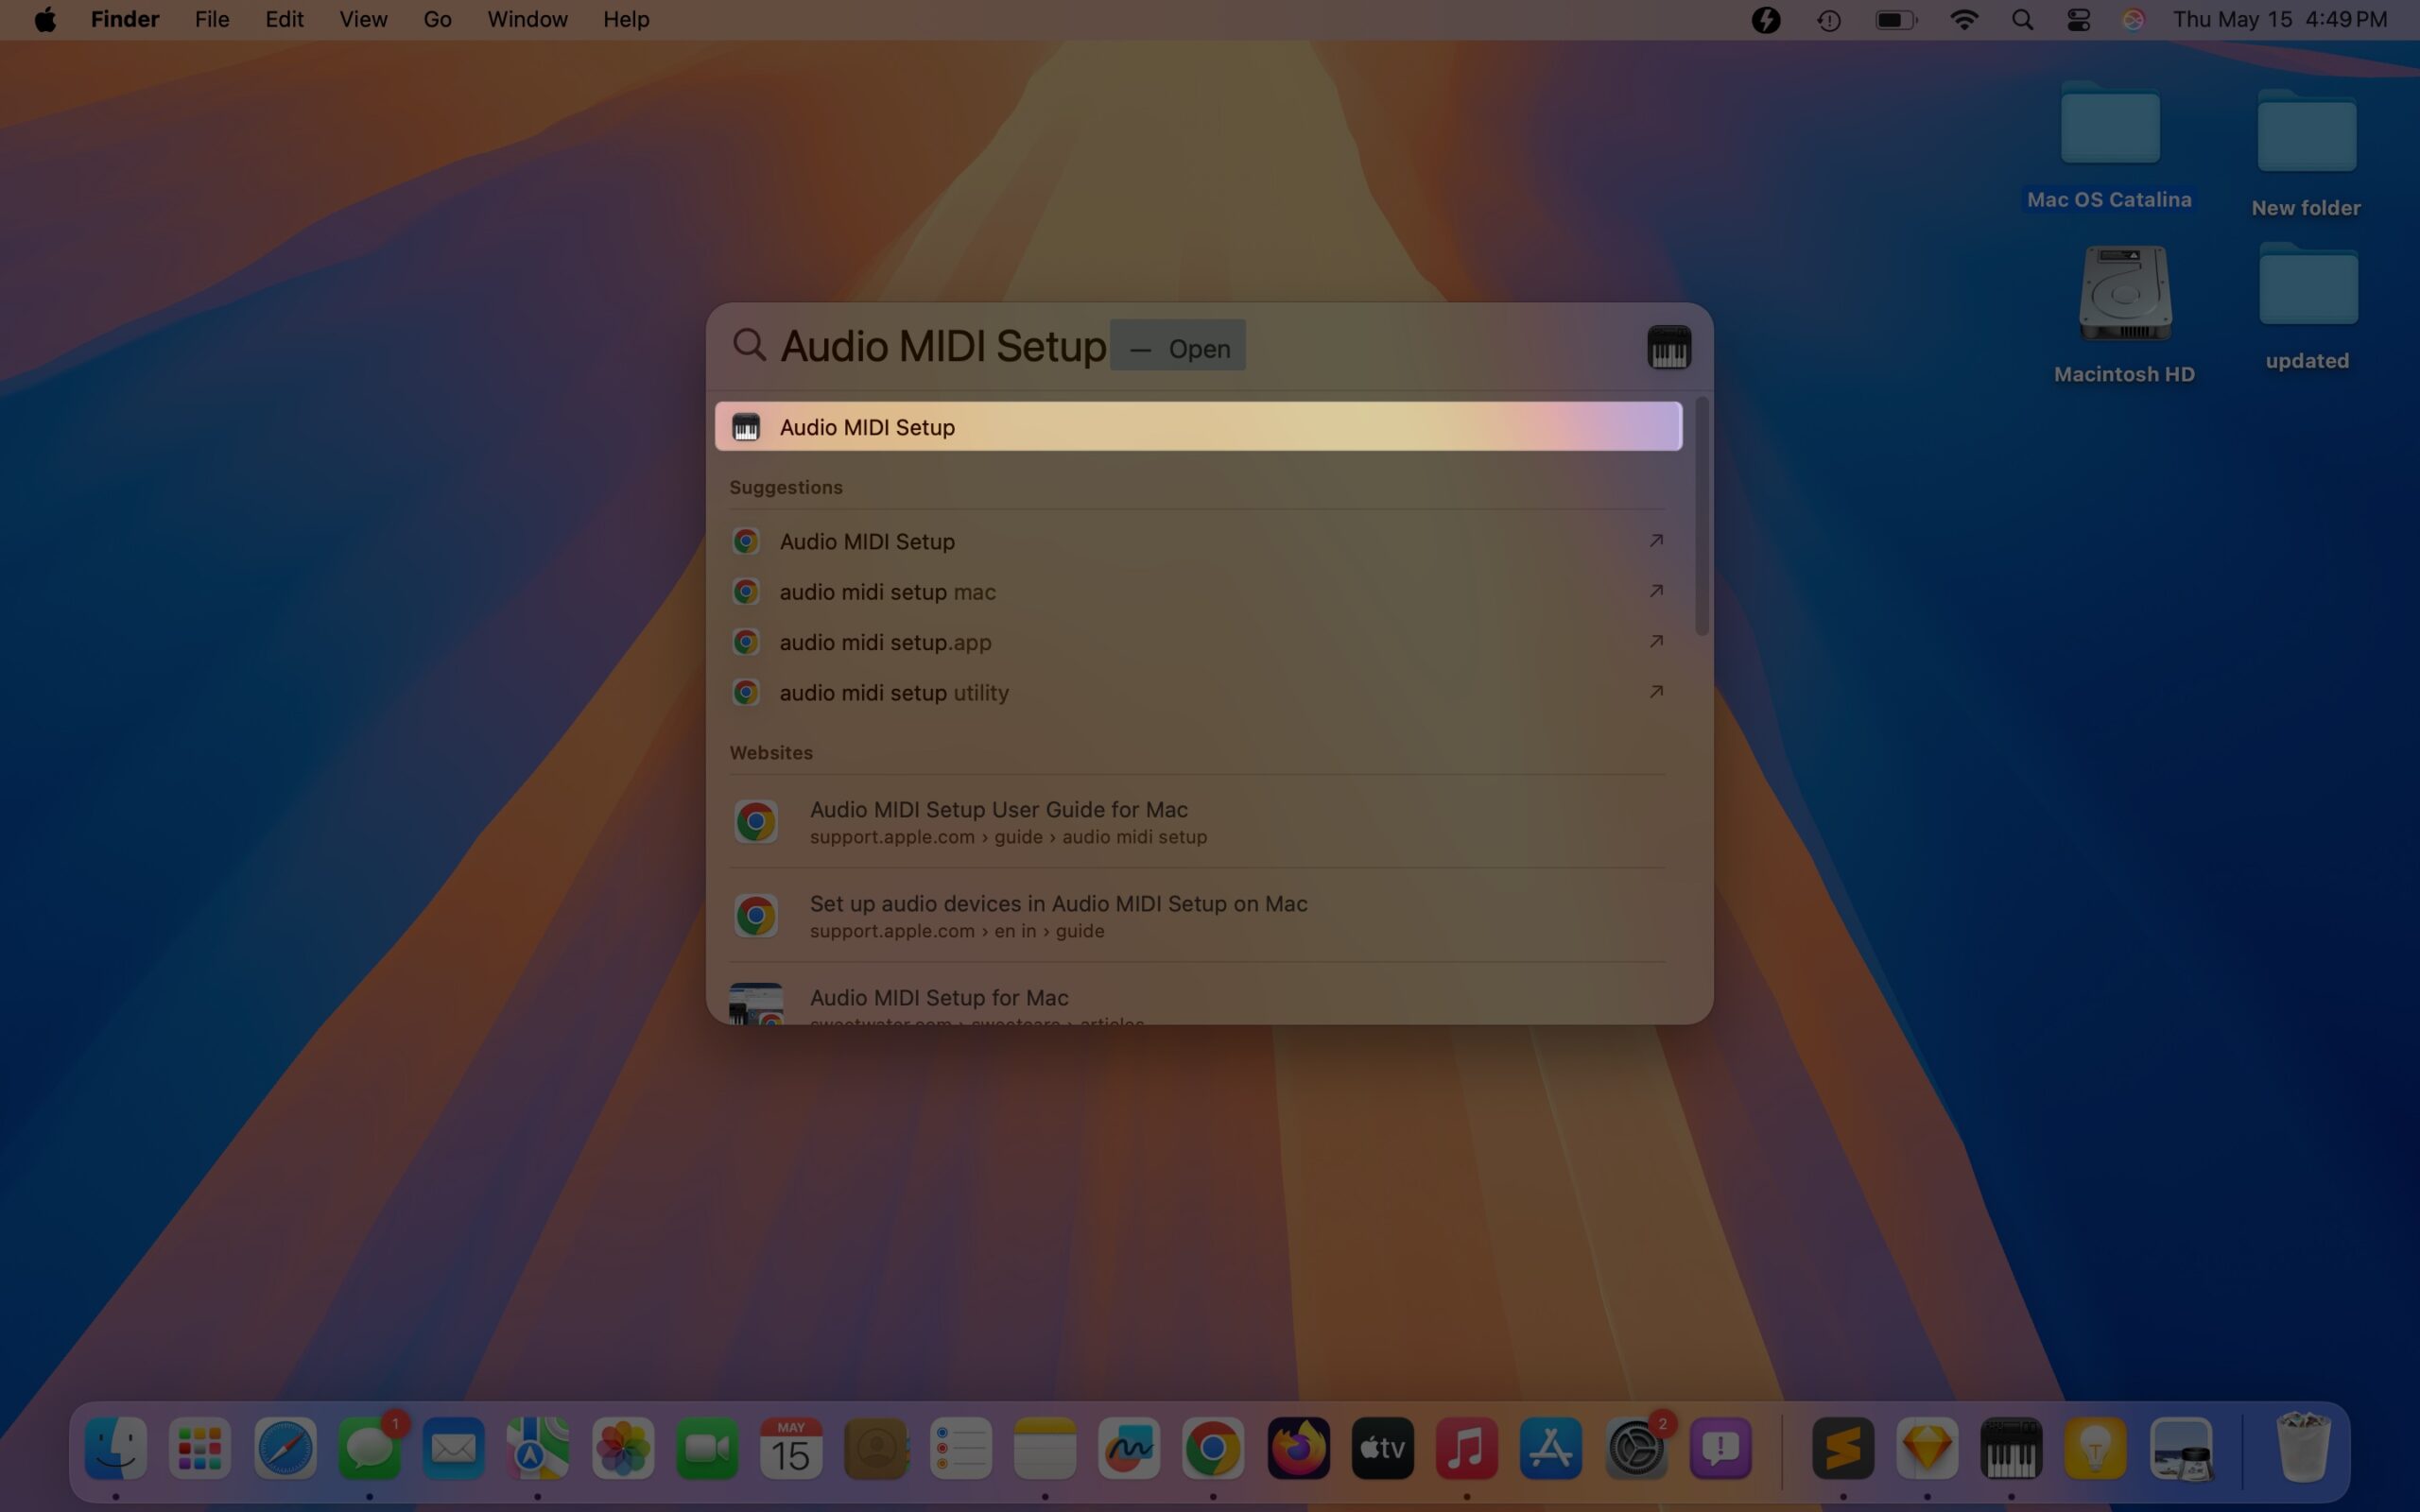Open the Mac OS Catalina desktop folder
Image resolution: width=2420 pixels, height=1512 pixels.
[x=2108, y=125]
